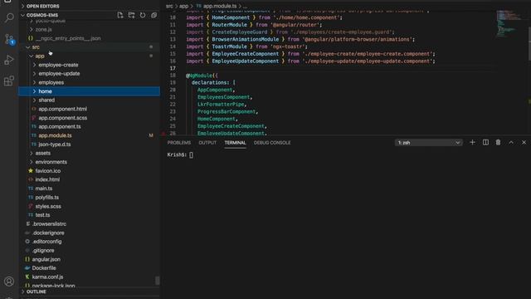Create a new terminal with plus icon
The height and width of the screenshot is (299, 531).
[472, 143]
